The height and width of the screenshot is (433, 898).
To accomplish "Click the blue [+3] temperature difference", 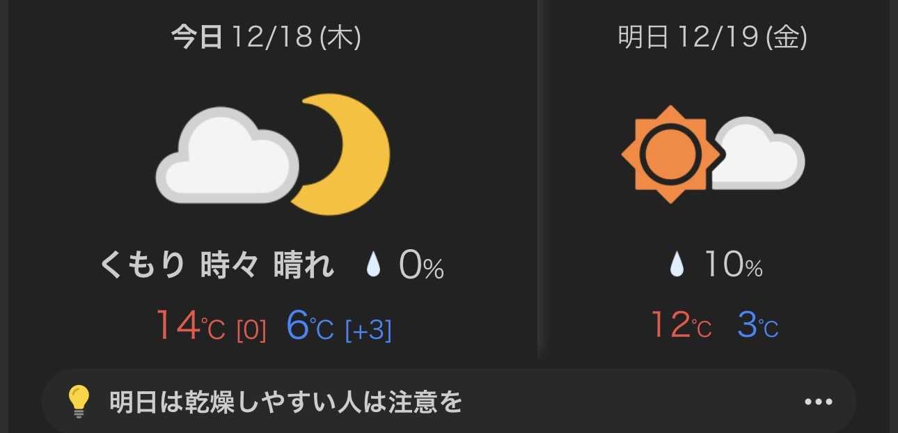I will 368,331.
